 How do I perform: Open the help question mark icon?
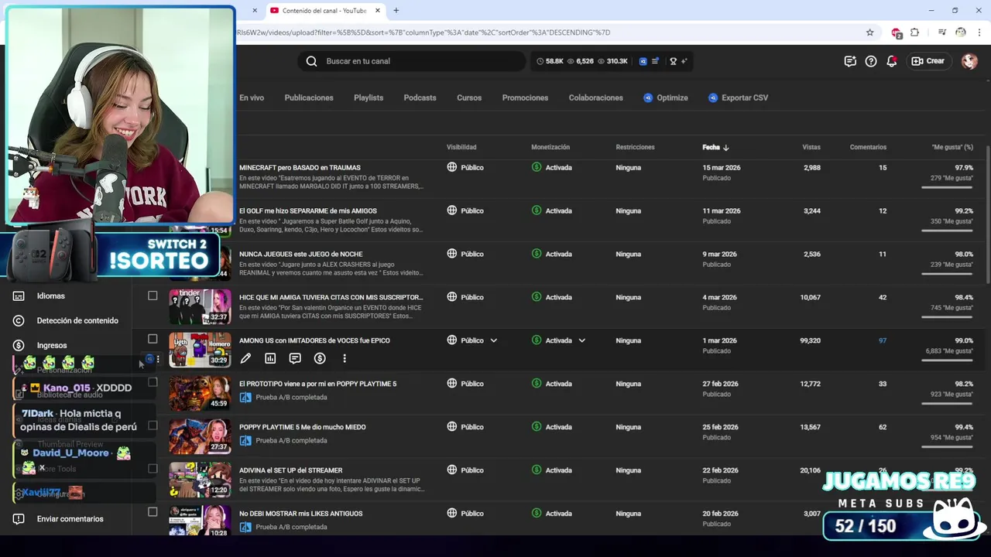[871, 61]
